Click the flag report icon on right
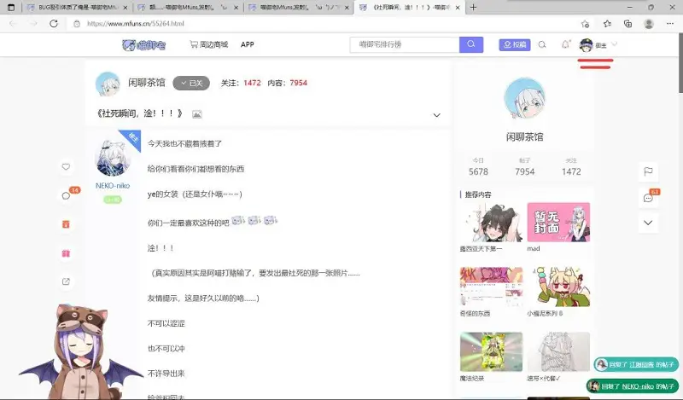This screenshot has height=400, width=683. (x=648, y=171)
